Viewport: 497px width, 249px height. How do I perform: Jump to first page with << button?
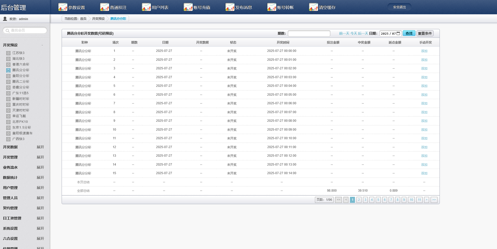pyautogui.click(x=338, y=200)
